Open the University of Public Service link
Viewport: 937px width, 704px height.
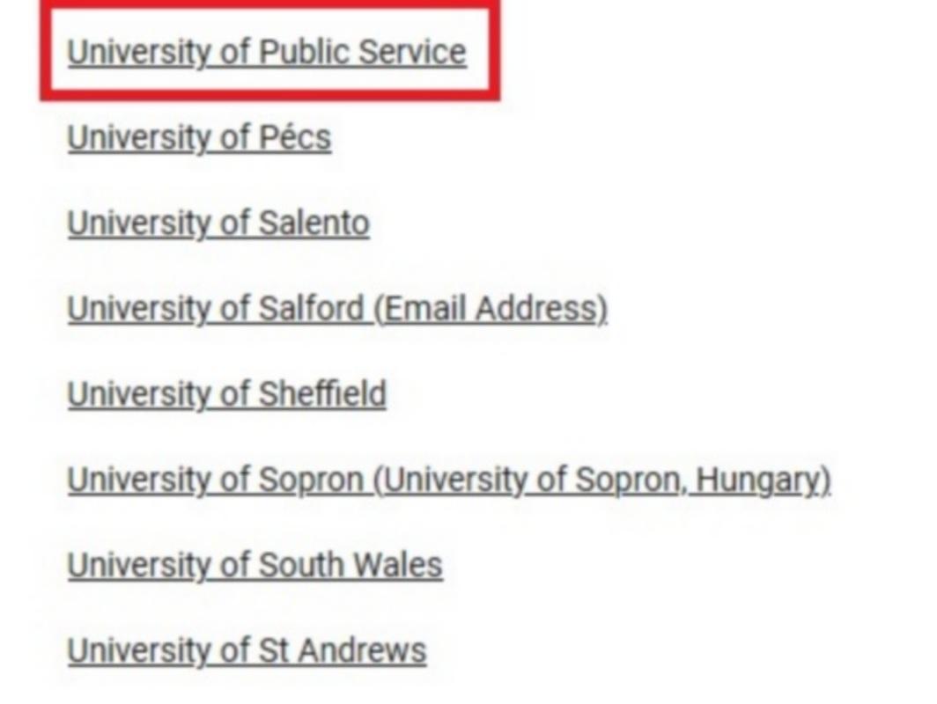click(x=266, y=52)
